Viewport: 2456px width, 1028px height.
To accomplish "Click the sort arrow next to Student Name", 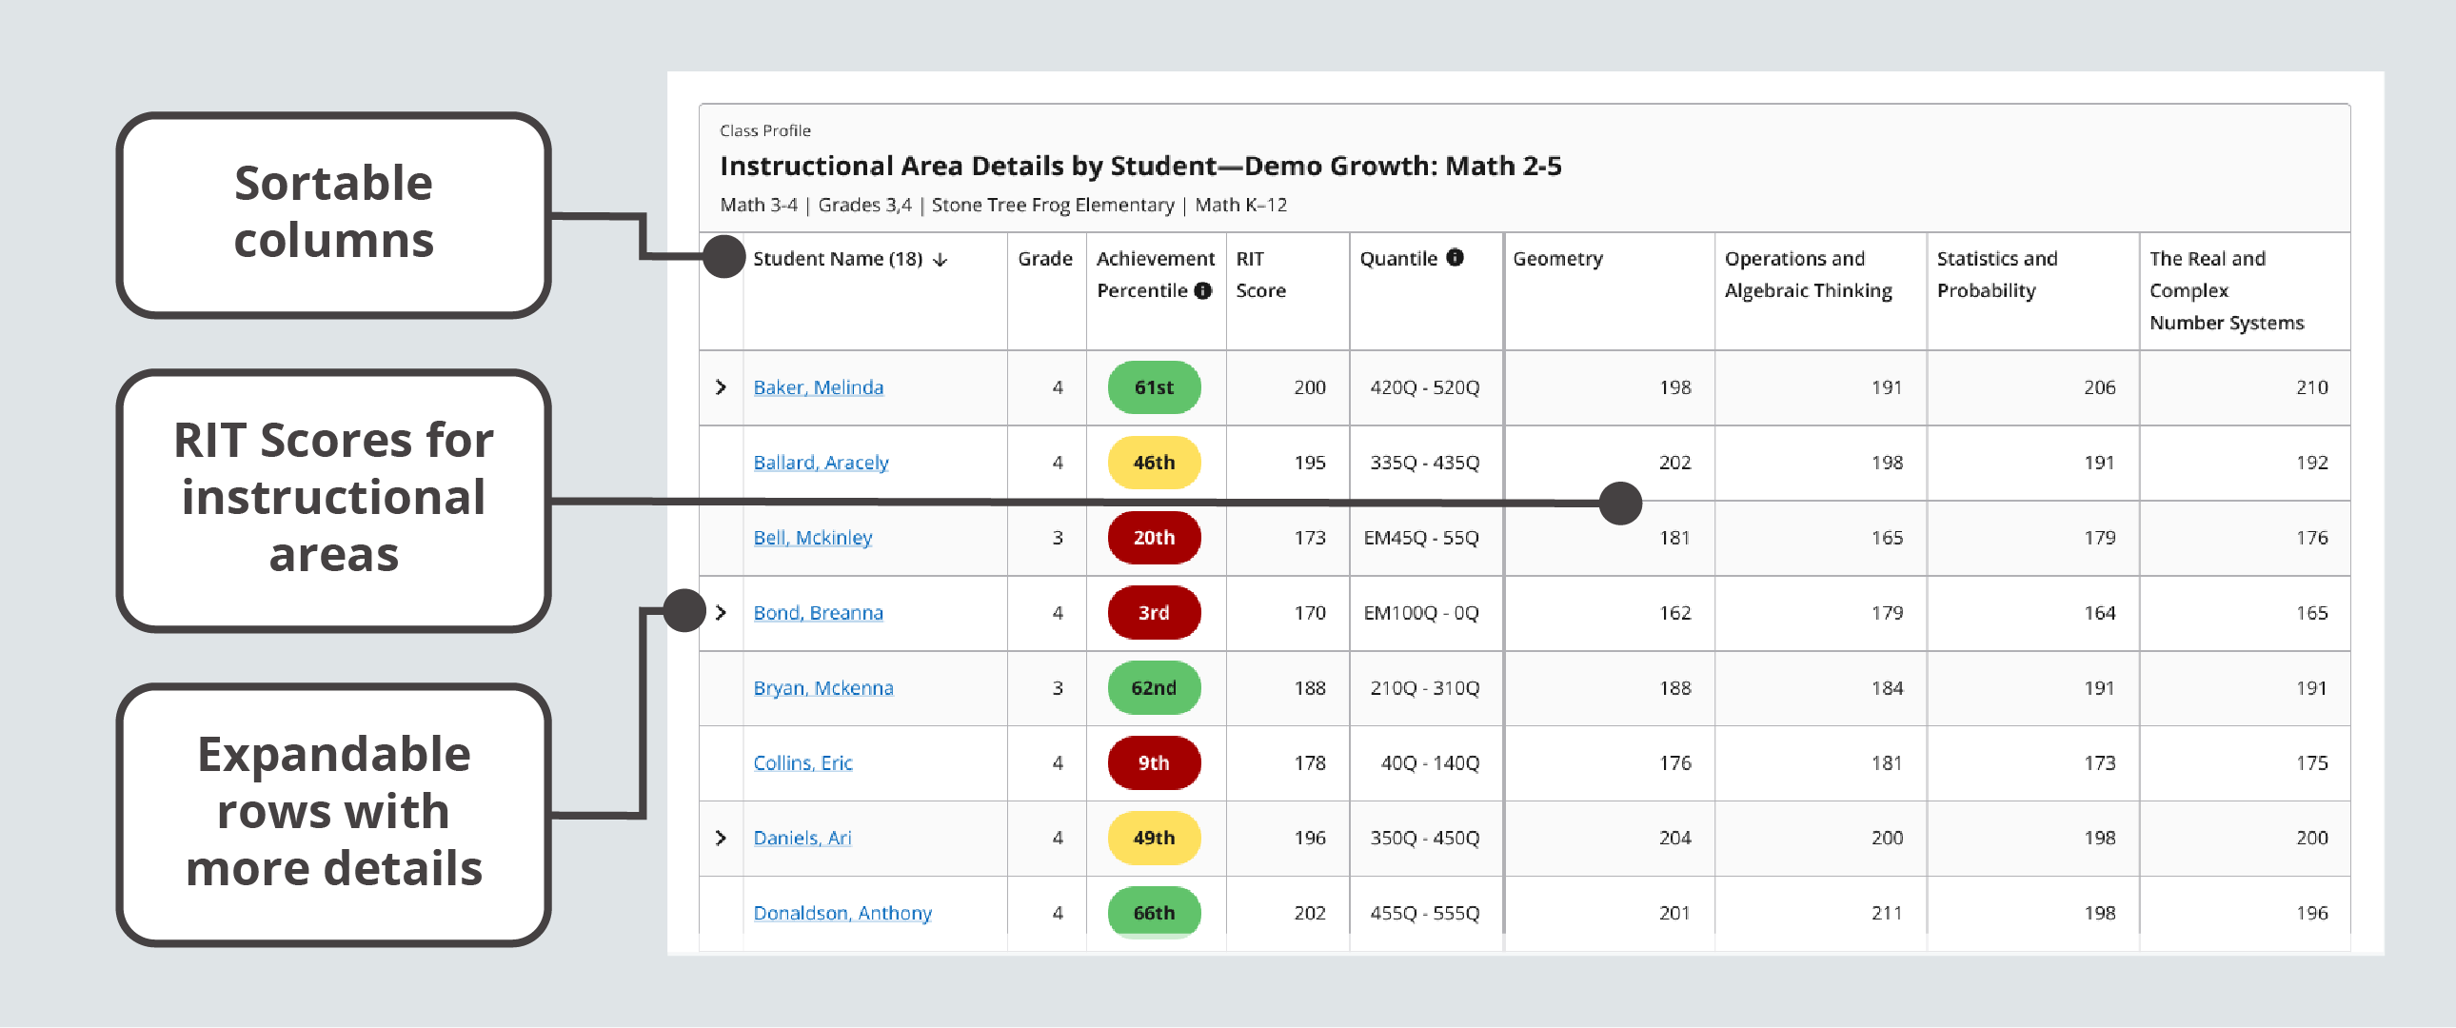I will tap(942, 258).
